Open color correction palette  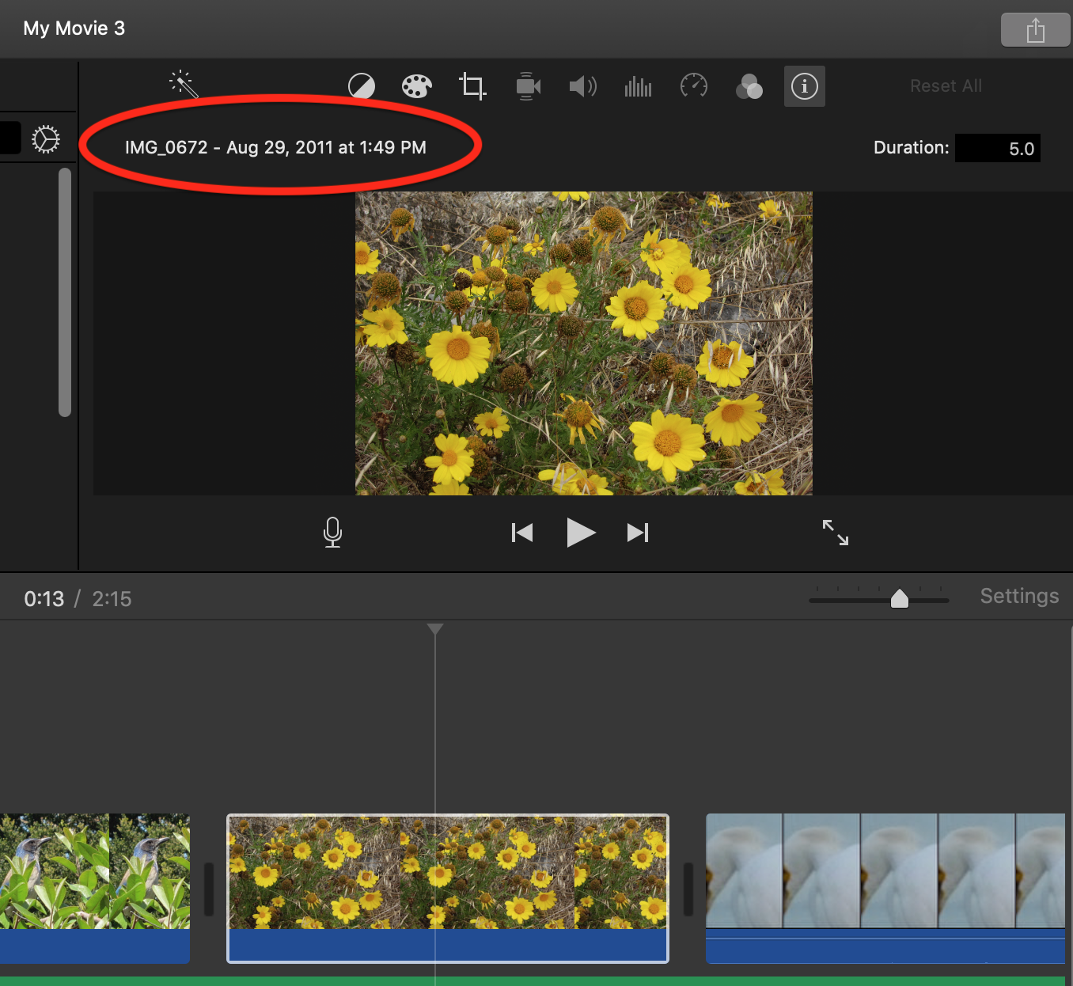point(416,85)
